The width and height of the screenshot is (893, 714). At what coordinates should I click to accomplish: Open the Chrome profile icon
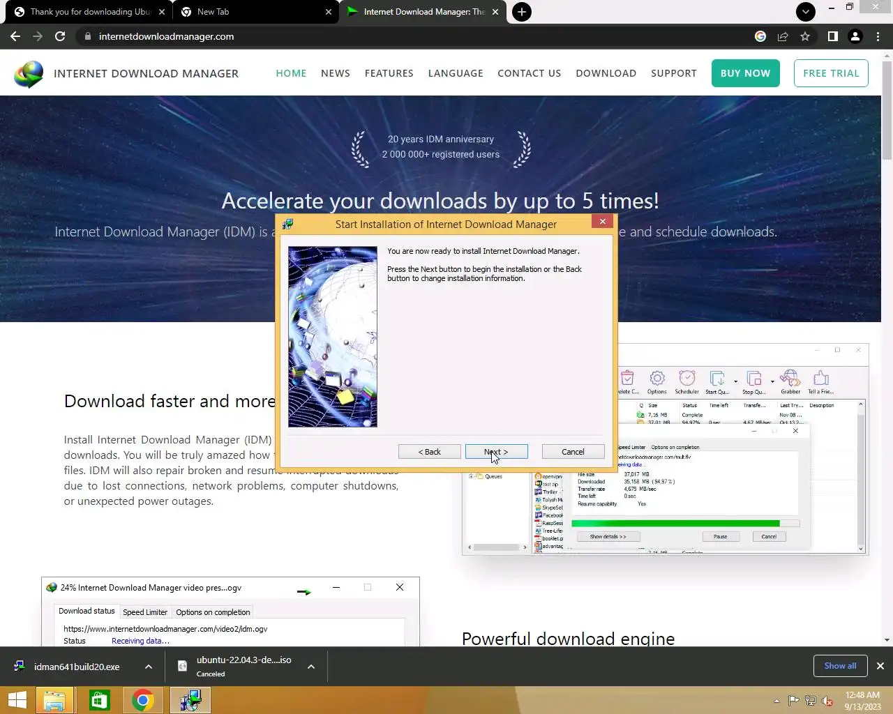pyautogui.click(x=855, y=36)
